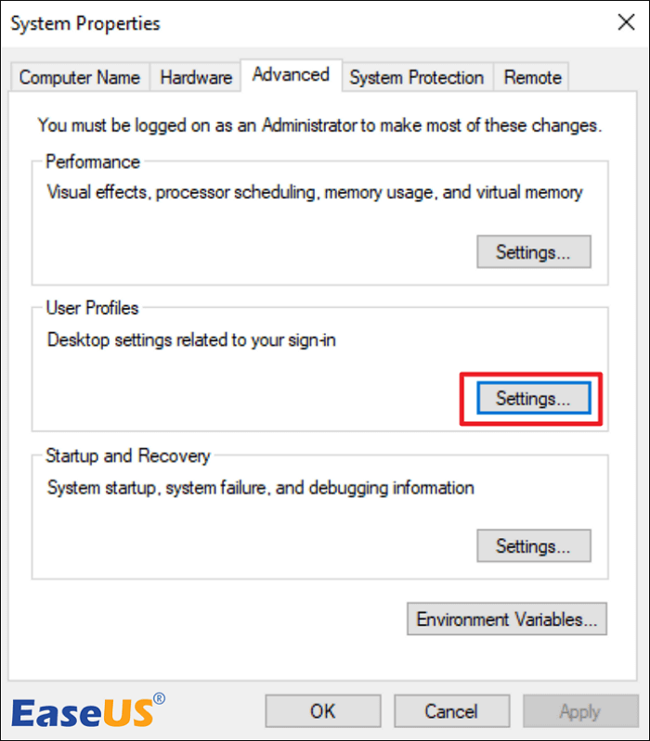Click the User Profiles group label

click(92, 308)
